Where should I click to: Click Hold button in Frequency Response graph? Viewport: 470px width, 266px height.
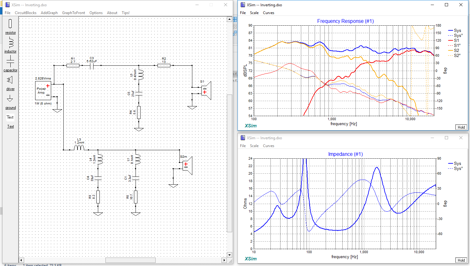pos(461,127)
